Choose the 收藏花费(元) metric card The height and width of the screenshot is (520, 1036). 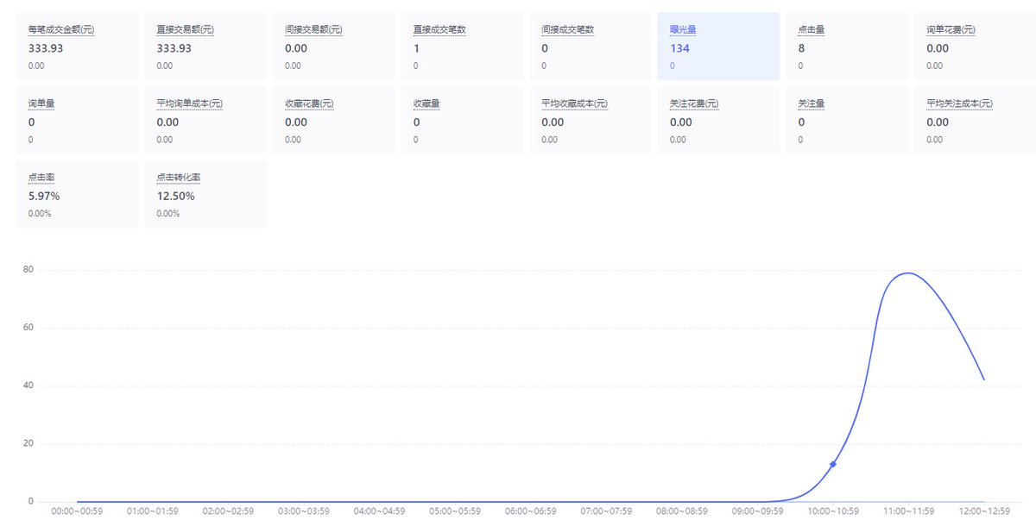point(334,120)
